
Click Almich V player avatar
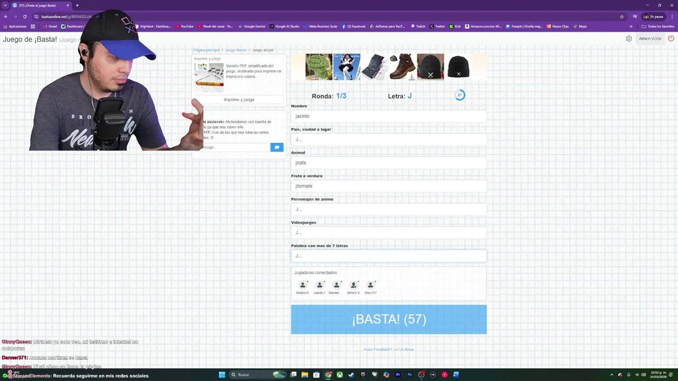(353, 285)
